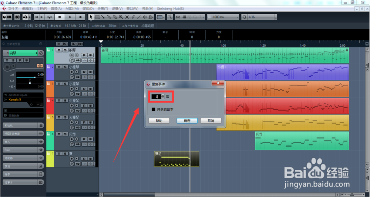Go to next marker in transport
The height and width of the screenshot is (197, 370).
pos(41,17)
